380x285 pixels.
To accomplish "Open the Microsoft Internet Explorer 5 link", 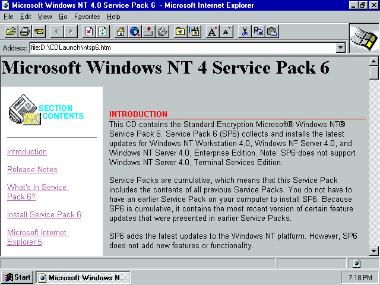I will [38, 237].
